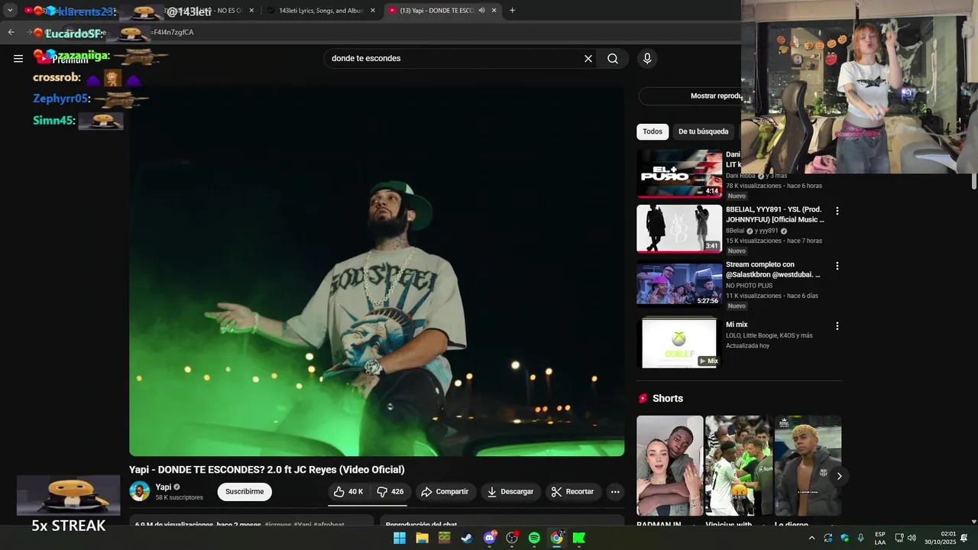
Task: Open options for 8BELIAL YSL video
Action: 837,211
